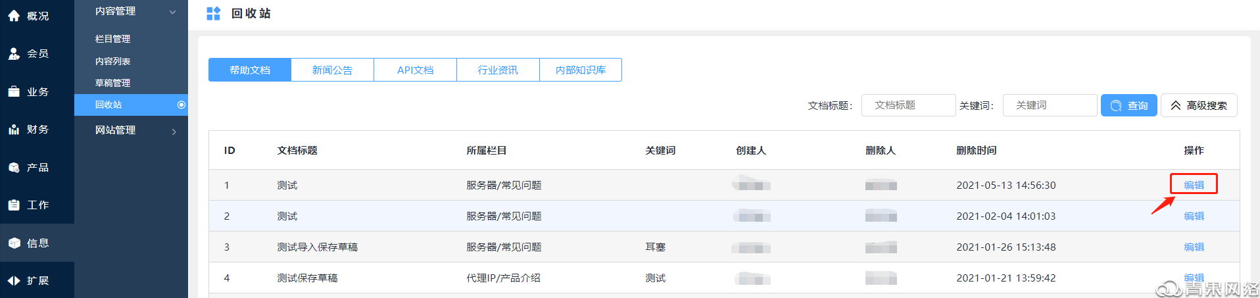Click the 工作 clipboard icon
1260x298 pixels.
(x=14, y=205)
